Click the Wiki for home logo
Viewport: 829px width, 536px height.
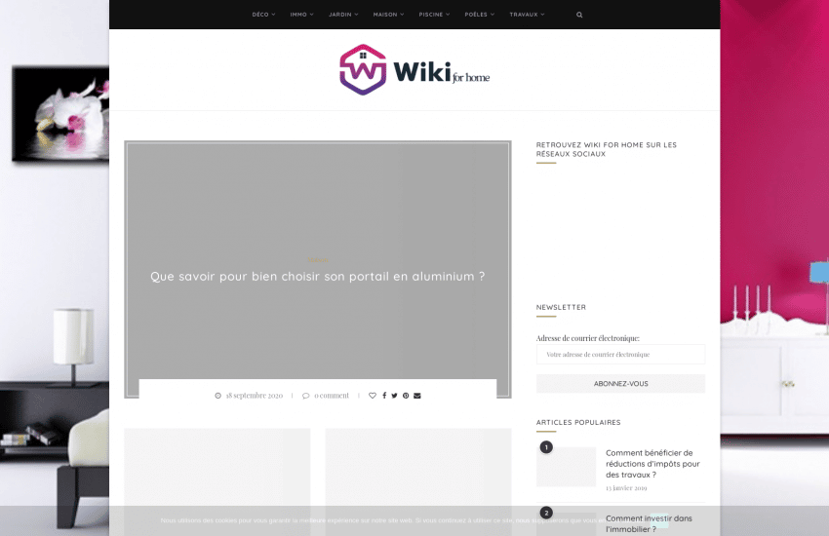point(414,70)
